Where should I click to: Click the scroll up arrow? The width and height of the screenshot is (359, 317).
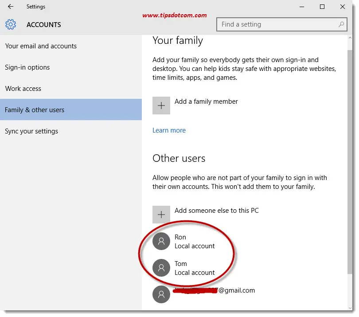(x=350, y=38)
